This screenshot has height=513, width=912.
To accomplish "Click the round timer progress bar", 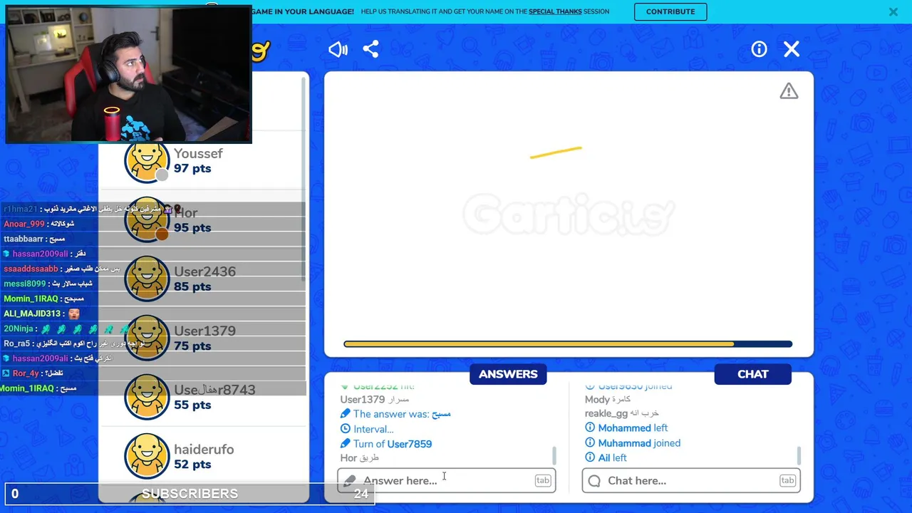I will coord(568,344).
